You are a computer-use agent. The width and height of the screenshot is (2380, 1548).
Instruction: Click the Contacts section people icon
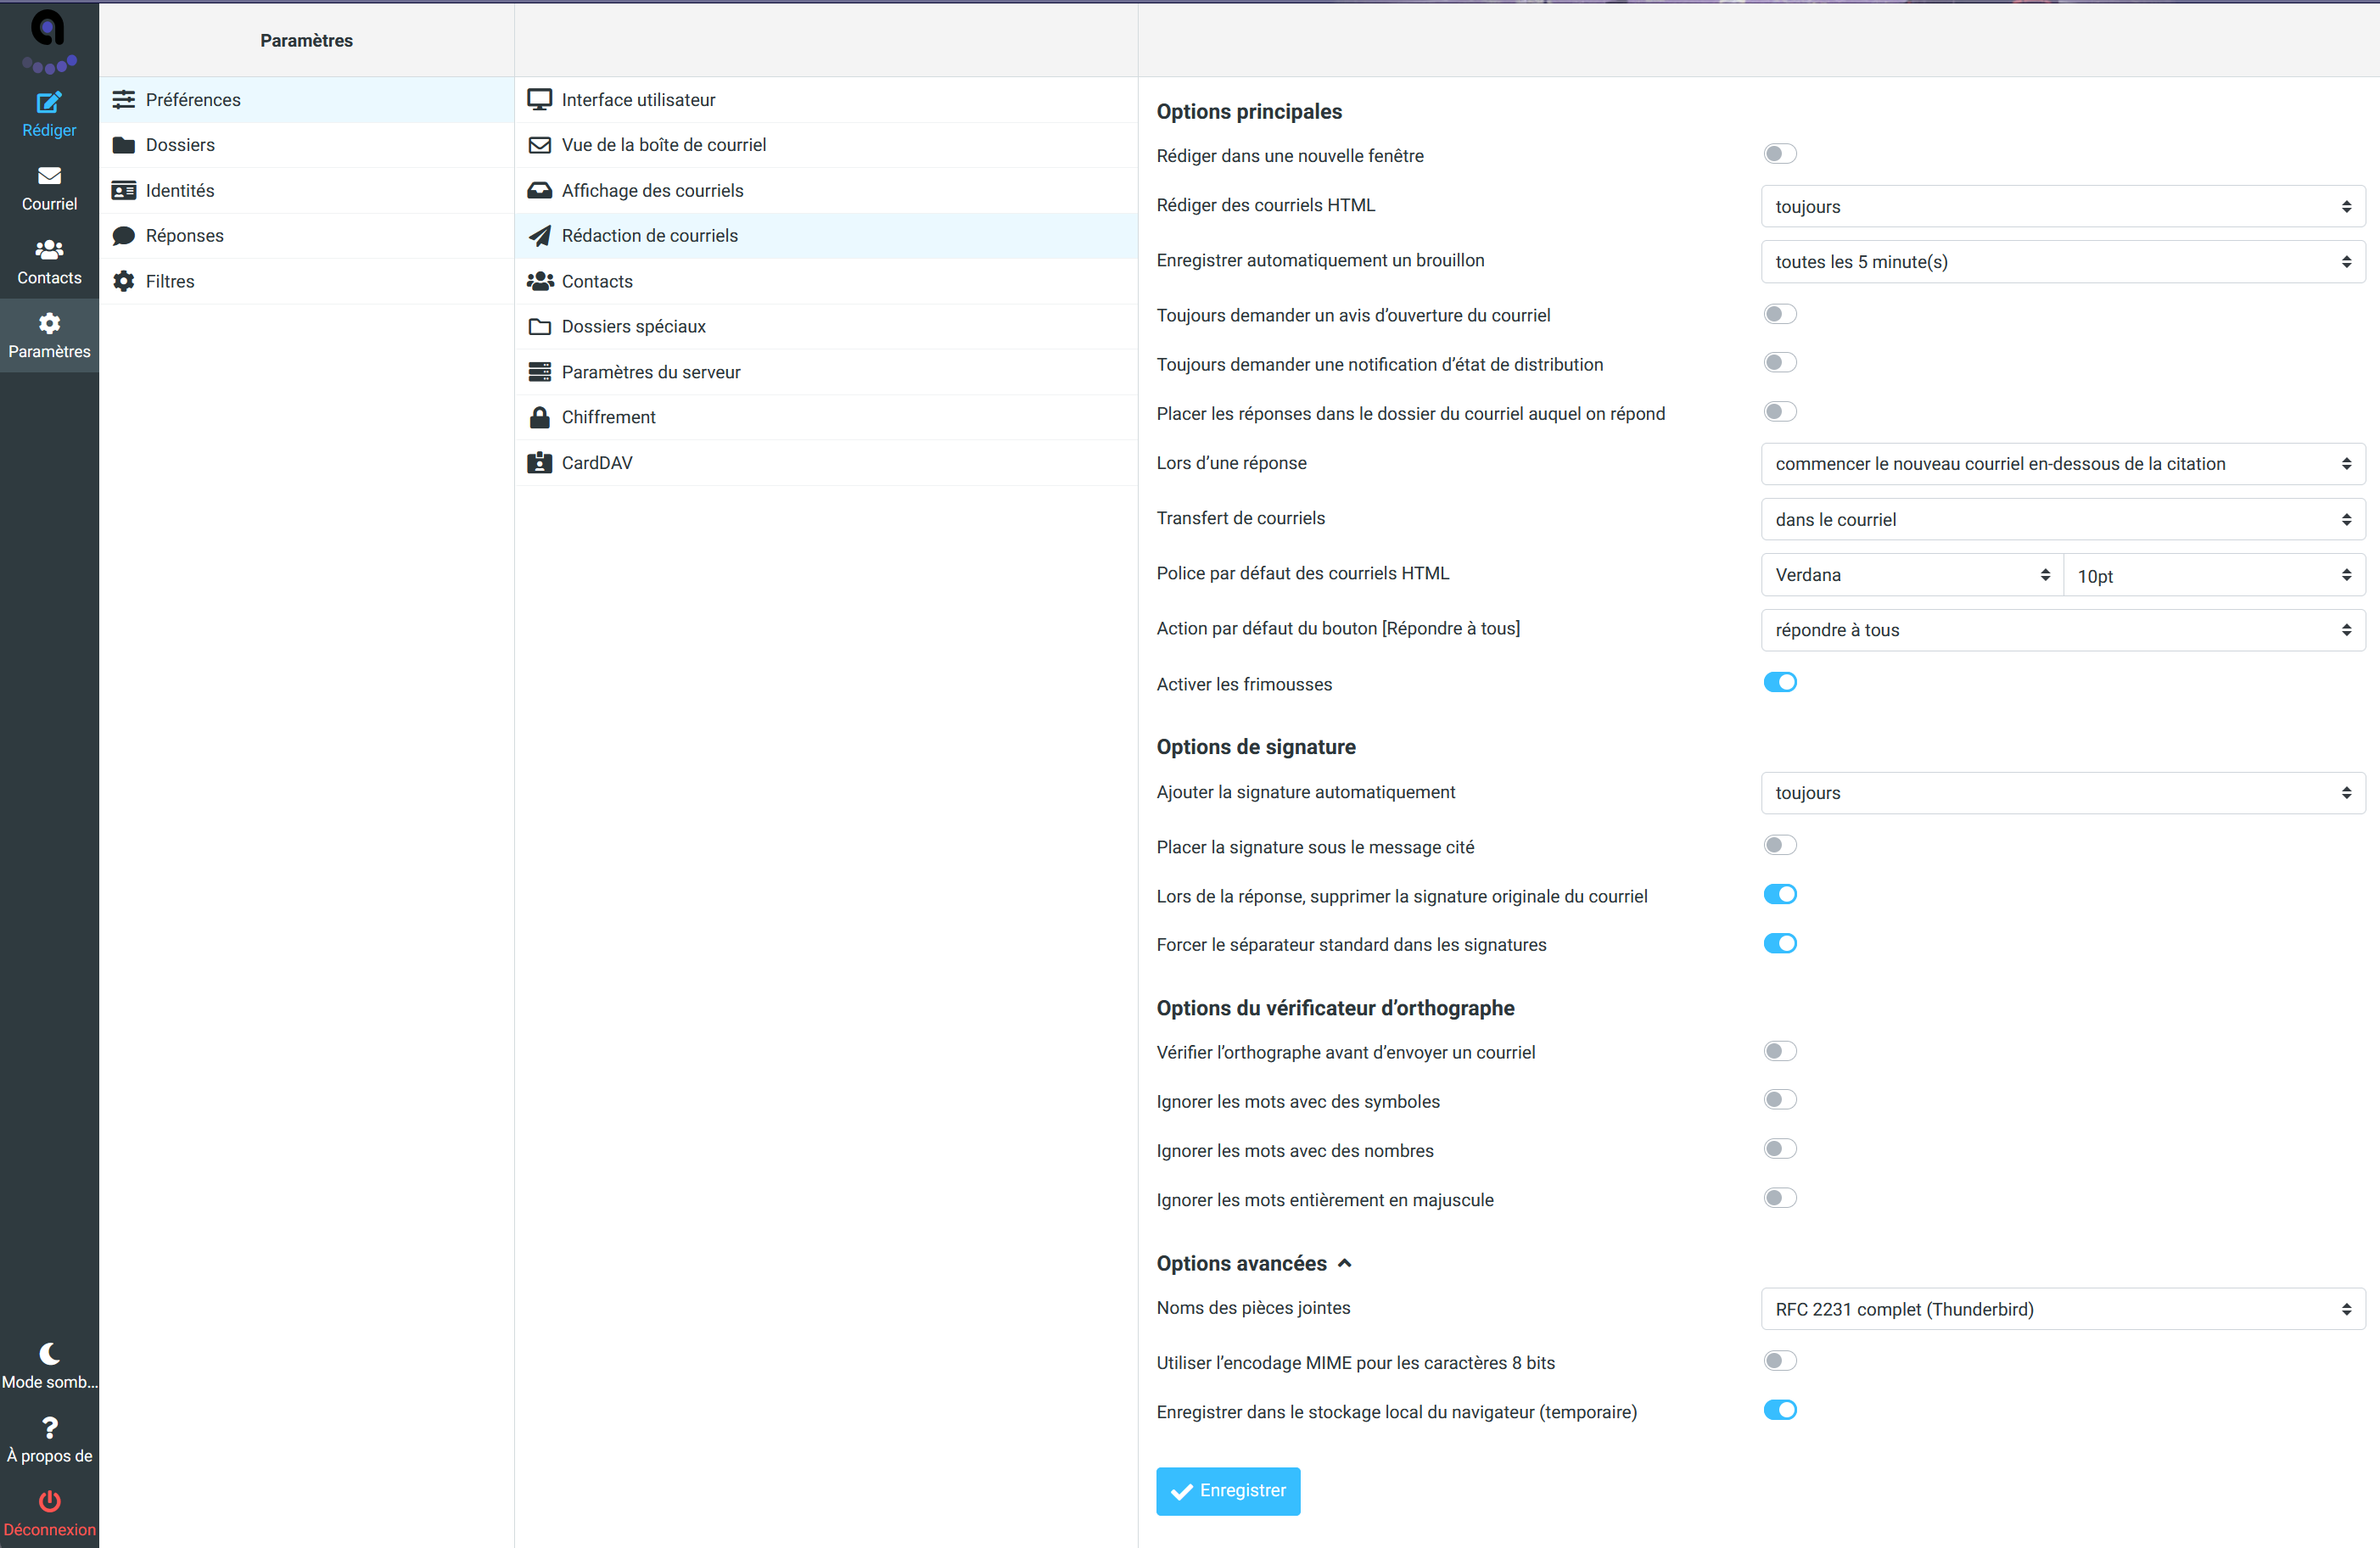pyautogui.click(x=540, y=281)
